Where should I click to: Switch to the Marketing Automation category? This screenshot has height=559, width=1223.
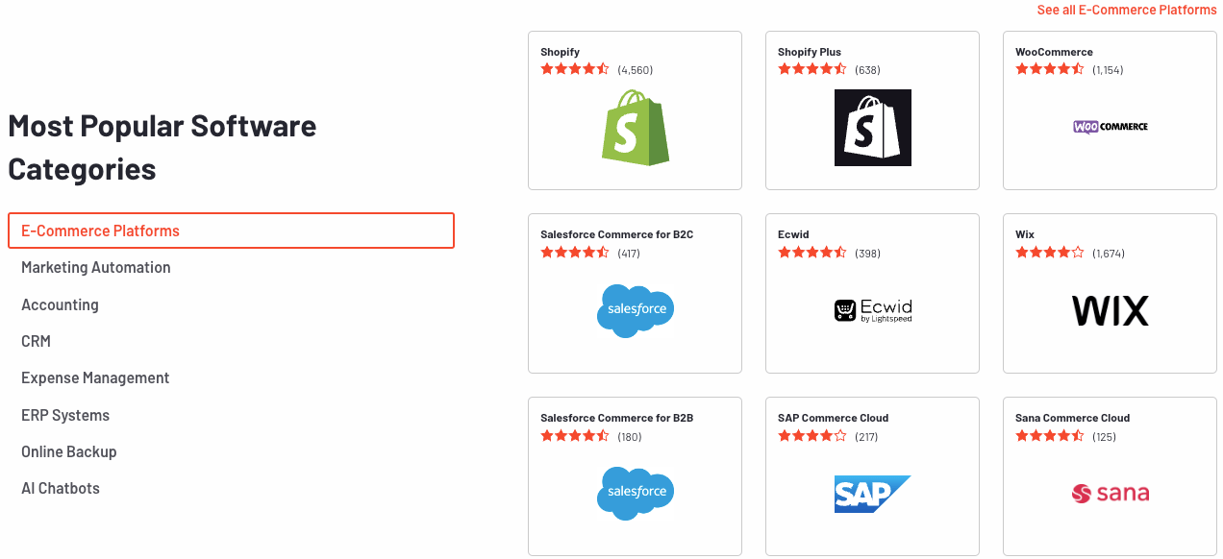96,268
